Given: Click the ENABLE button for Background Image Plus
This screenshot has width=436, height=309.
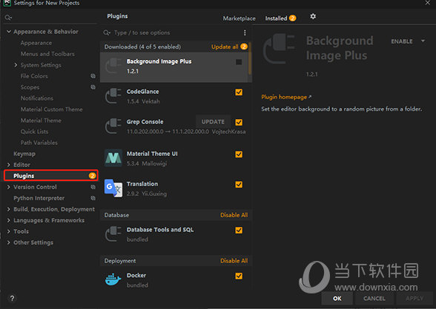Looking at the screenshot, I should pyautogui.click(x=402, y=41).
